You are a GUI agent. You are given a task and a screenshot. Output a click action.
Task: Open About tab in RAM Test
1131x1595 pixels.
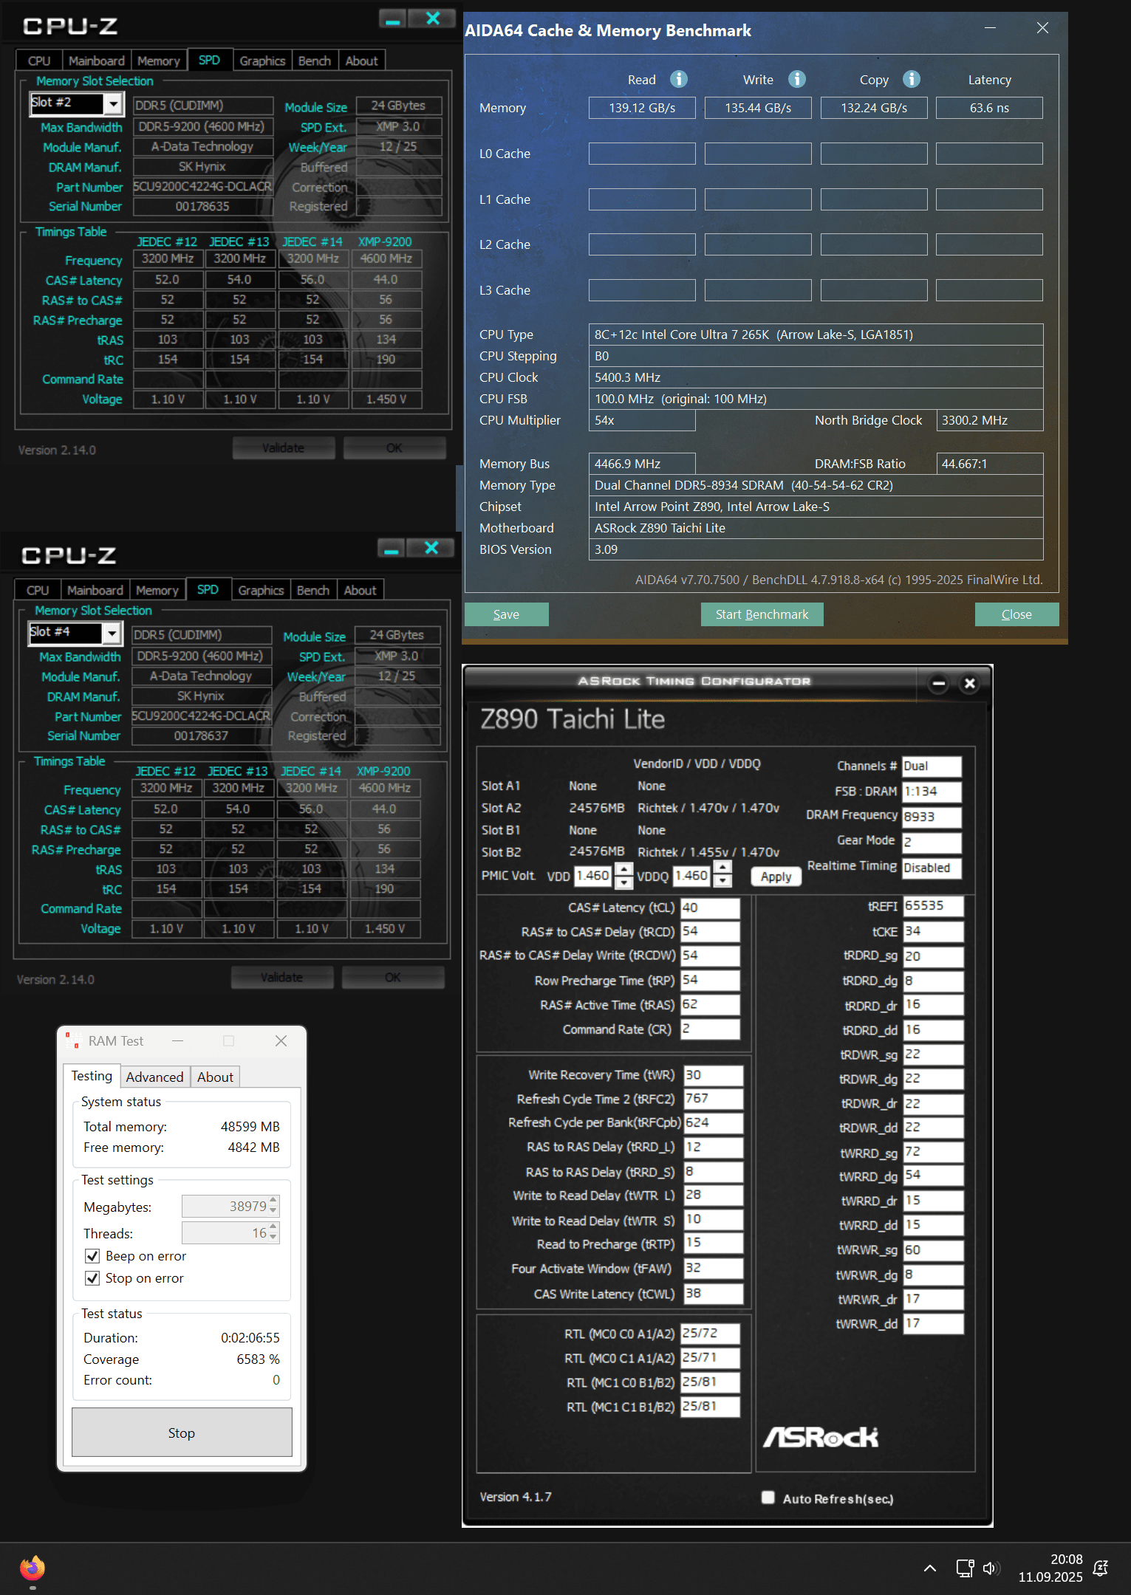pyautogui.click(x=215, y=1077)
